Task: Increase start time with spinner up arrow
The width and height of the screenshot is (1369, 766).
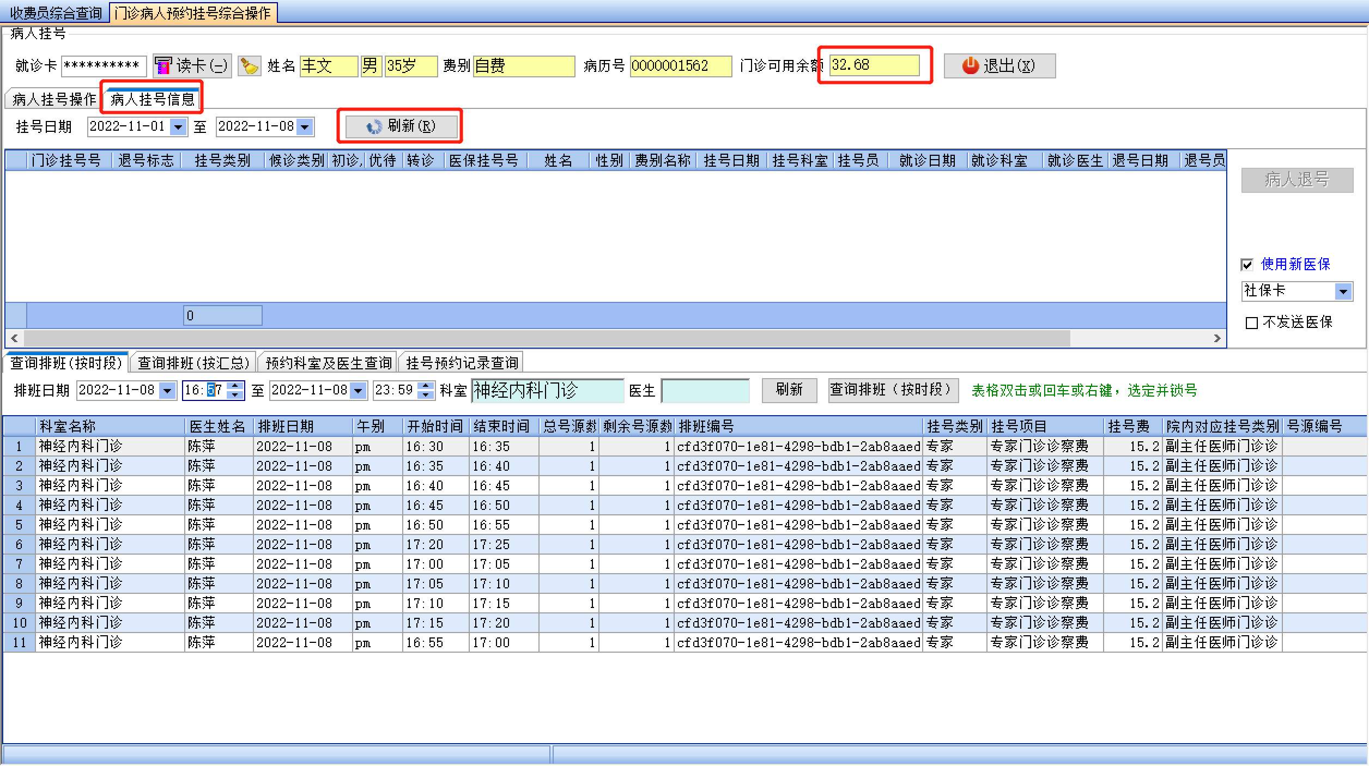Action: coord(235,385)
